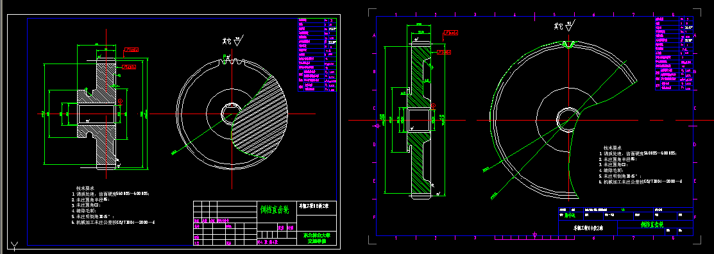Pick the red datum circle A on the left section view
Viewport: 714px width, 254px height.
coord(121,101)
